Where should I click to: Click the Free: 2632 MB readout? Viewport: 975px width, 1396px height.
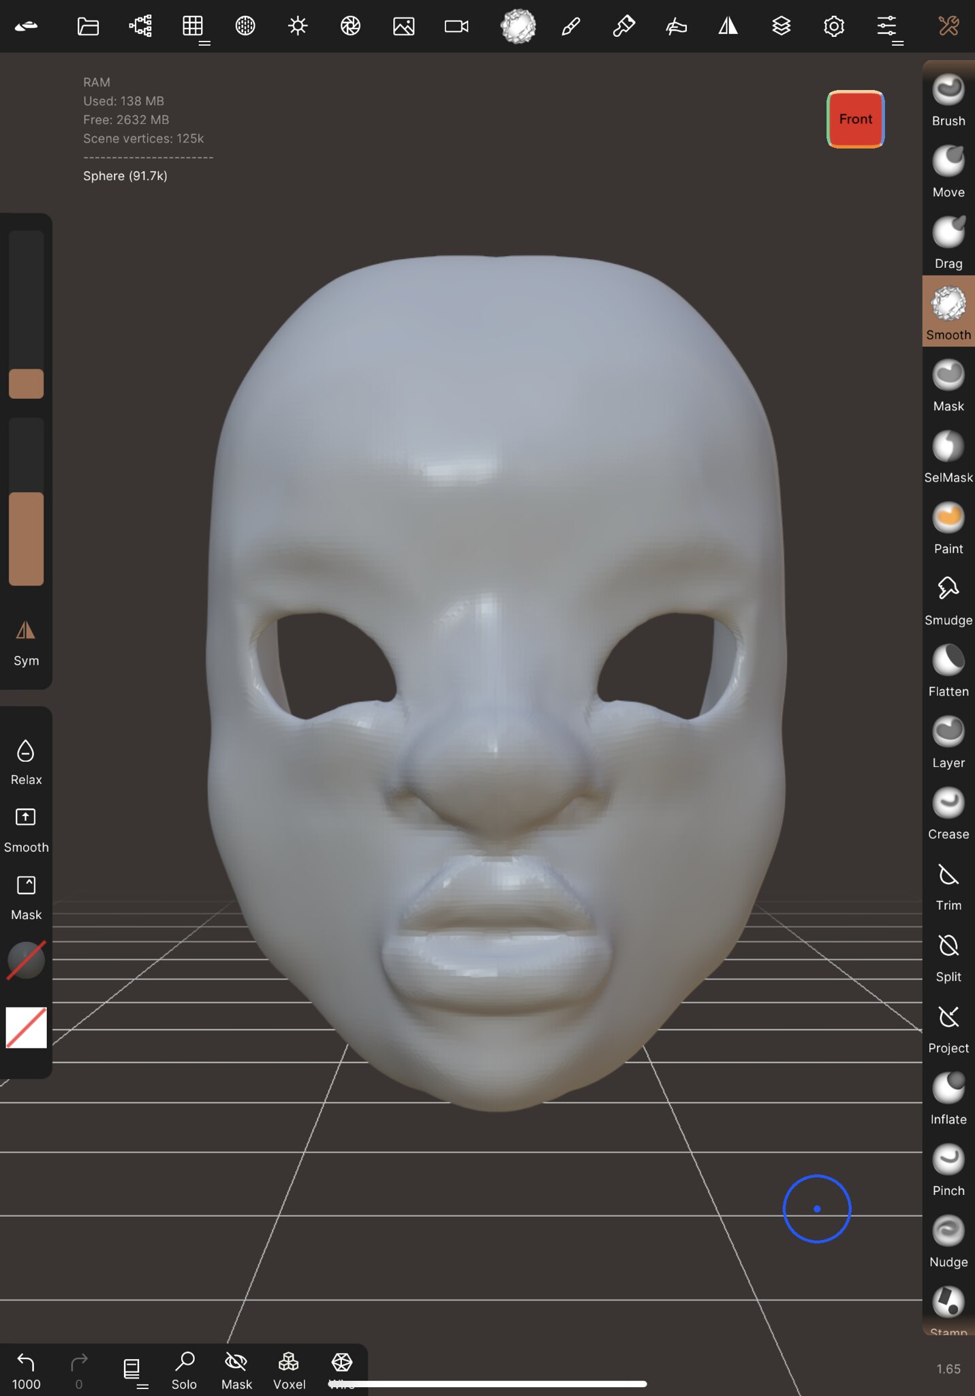[x=126, y=119]
